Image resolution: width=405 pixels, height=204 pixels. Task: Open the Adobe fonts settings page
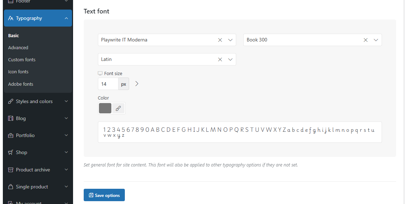21,84
